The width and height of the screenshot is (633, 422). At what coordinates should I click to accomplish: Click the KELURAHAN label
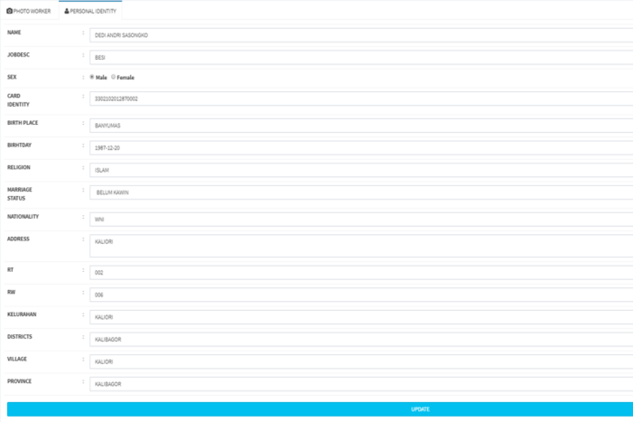[22, 314]
